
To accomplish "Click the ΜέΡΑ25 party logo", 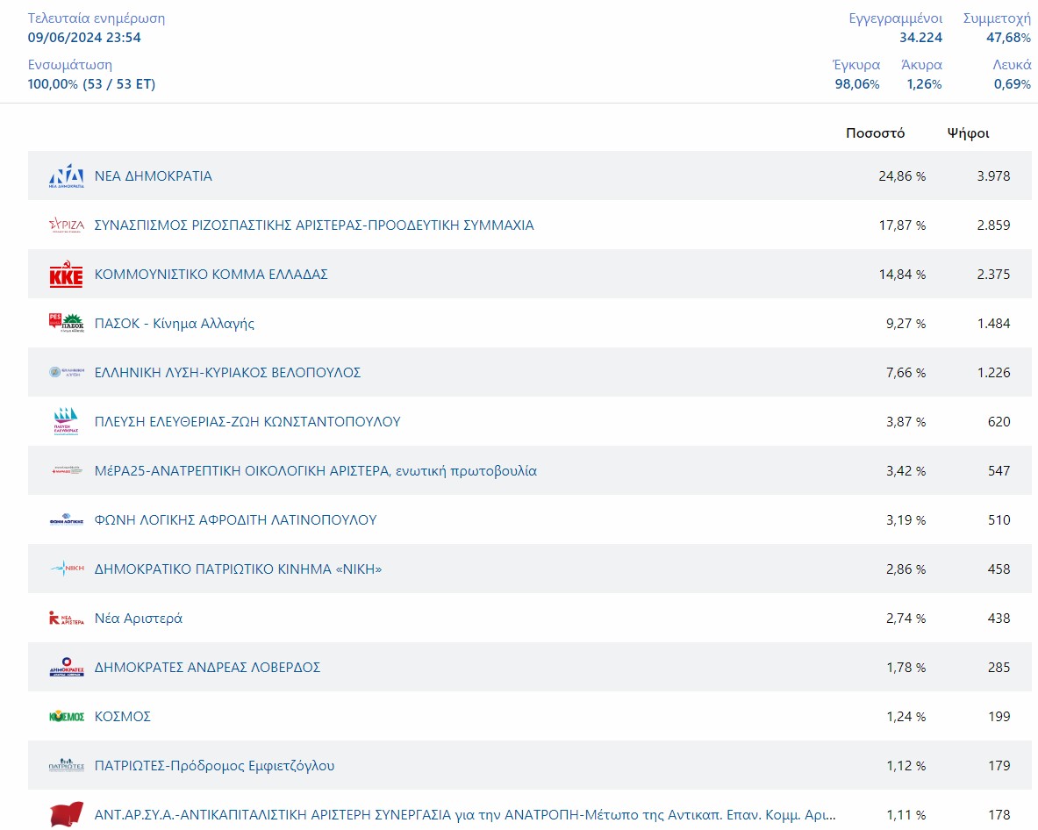I will (x=66, y=470).
